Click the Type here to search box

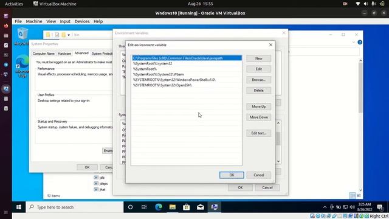tap(75, 207)
